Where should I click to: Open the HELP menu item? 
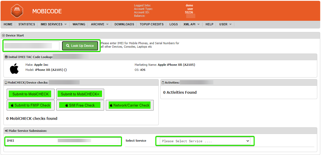click(x=209, y=24)
